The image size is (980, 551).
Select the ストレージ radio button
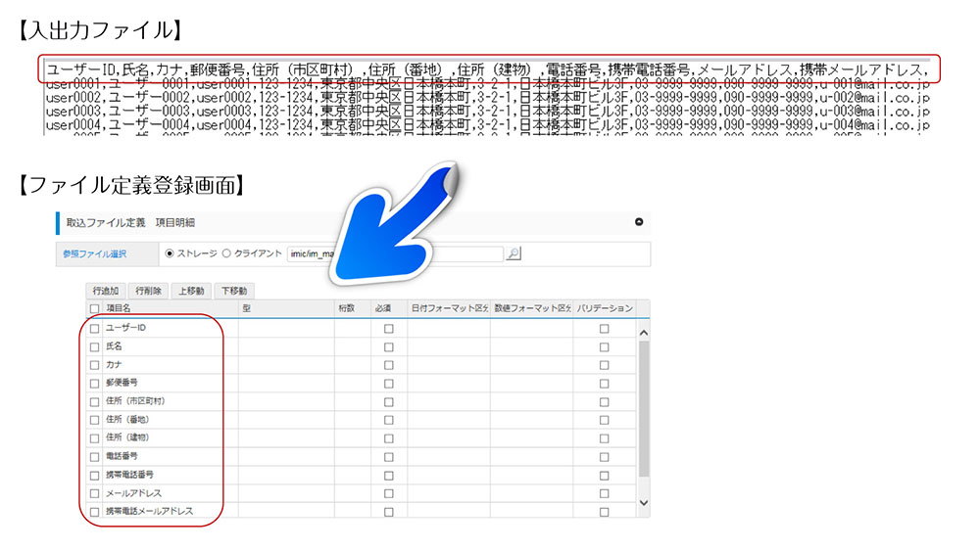169,253
